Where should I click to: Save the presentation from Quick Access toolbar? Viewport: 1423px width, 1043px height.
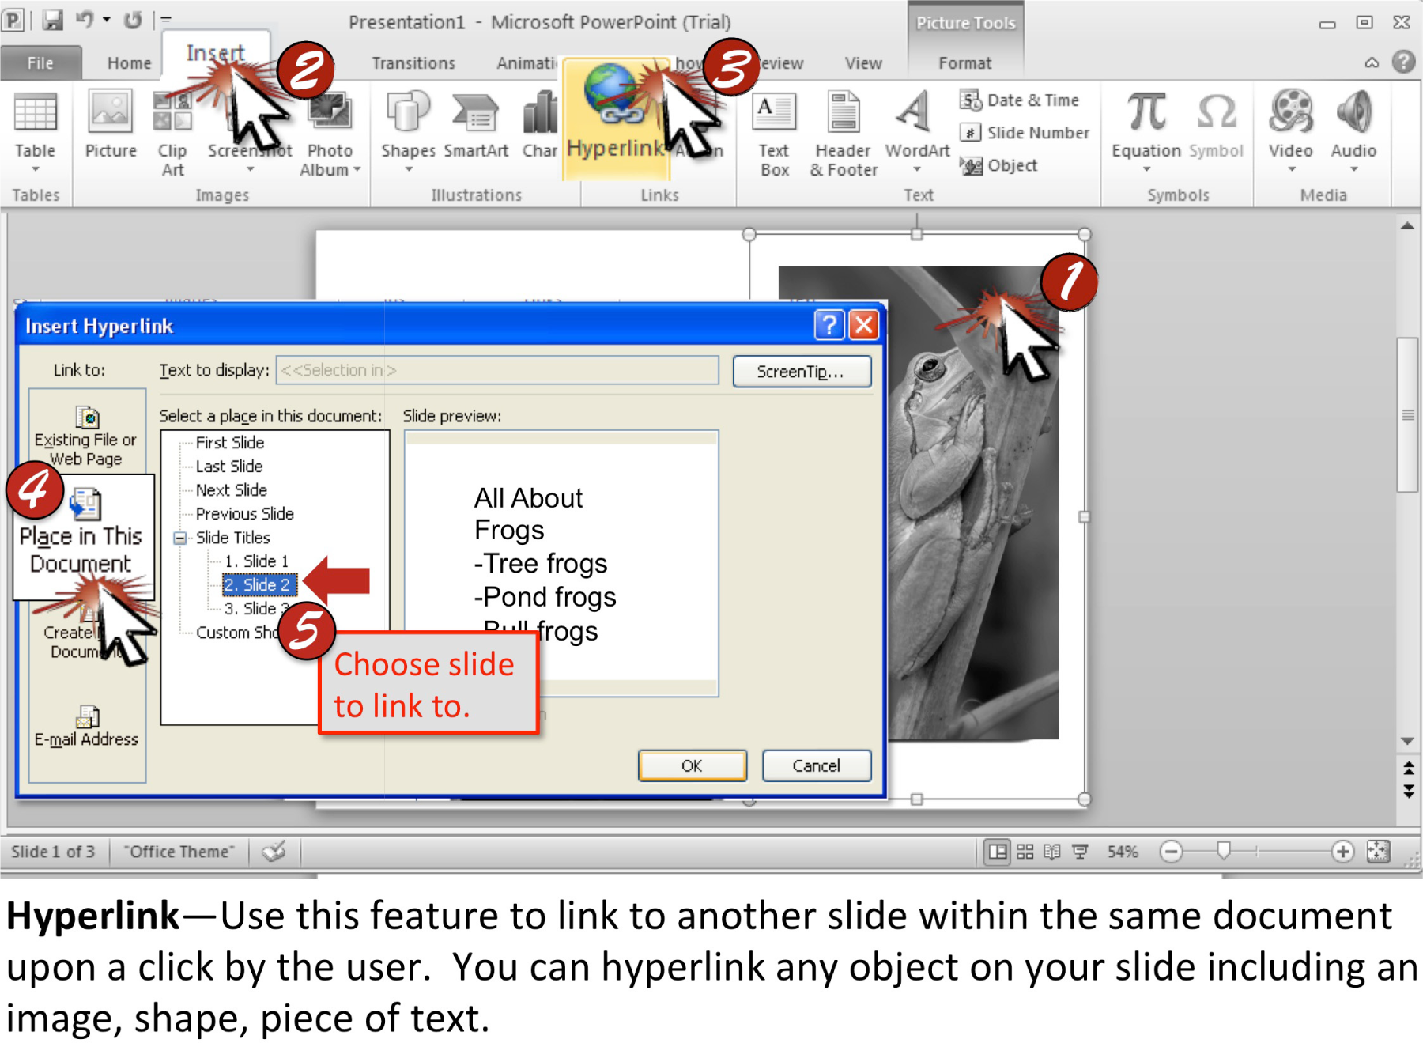52,21
